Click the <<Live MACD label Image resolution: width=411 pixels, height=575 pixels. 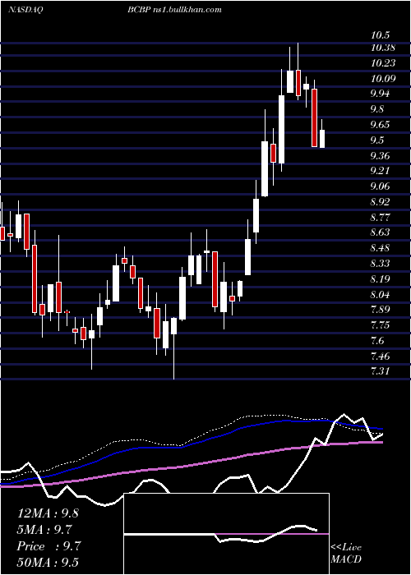346,554
